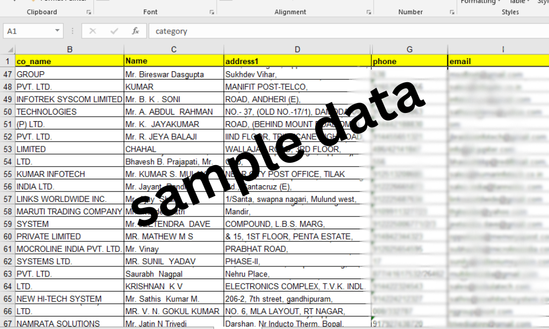Select the 'Saurabh Nagpal' cell

pyautogui.click(x=174, y=274)
